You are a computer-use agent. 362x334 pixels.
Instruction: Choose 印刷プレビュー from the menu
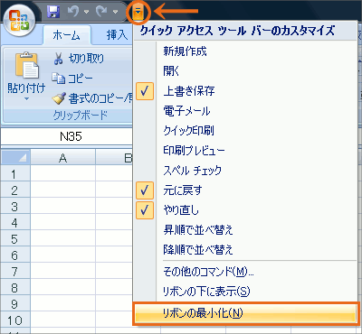coord(245,151)
